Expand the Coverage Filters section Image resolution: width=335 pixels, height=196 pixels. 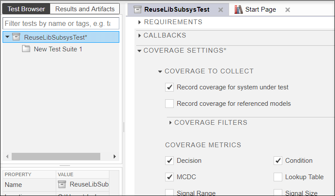(x=170, y=123)
